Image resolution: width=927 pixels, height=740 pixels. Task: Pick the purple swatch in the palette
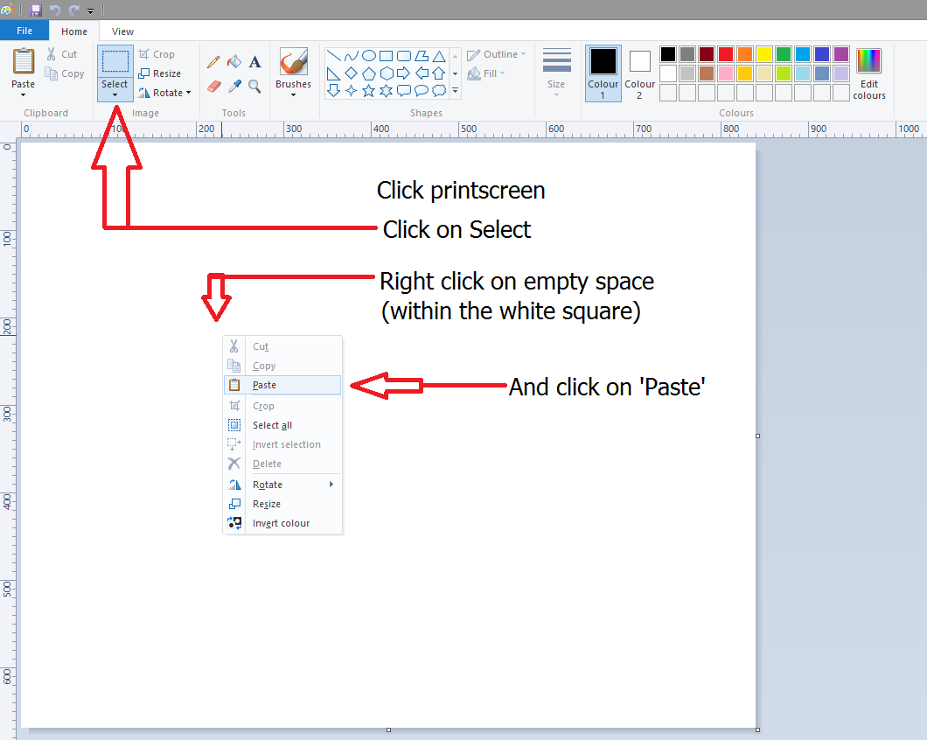[x=841, y=54]
